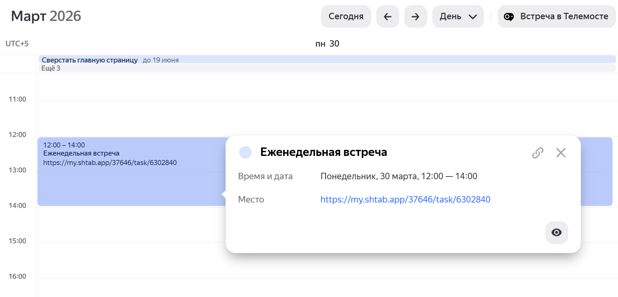Click the chevron next to День
This screenshot has height=297, width=618.
point(473,17)
